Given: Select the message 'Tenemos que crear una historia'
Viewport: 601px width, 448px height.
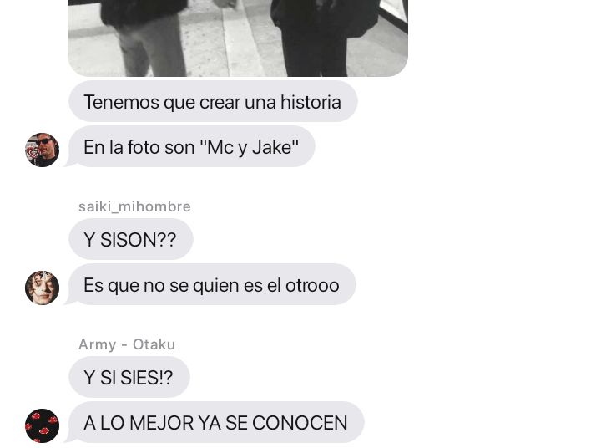Looking at the screenshot, I should pyautogui.click(x=213, y=101).
